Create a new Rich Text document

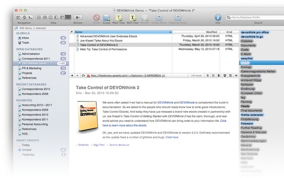click(133, 18)
